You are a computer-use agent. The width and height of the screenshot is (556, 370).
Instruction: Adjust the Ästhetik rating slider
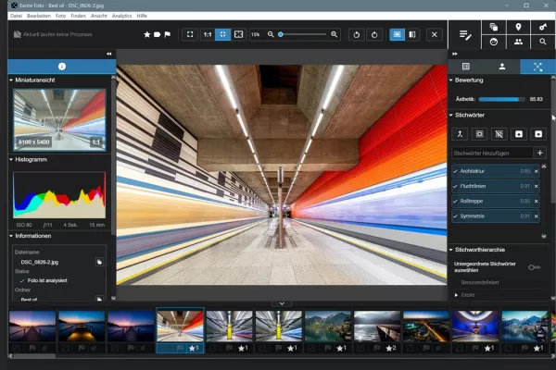pyautogui.click(x=499, y=98)
